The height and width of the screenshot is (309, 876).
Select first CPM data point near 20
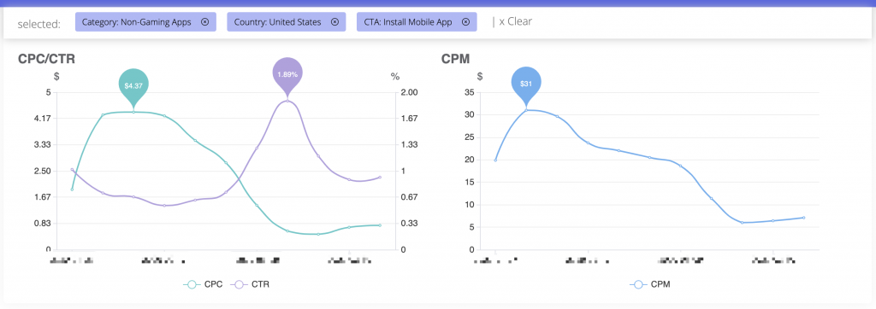pos(495,160)
